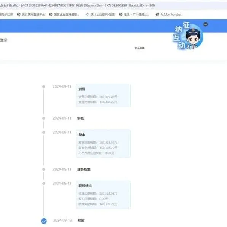
Task: Click 复审应退税额 amount line
Action: (98, 142)
